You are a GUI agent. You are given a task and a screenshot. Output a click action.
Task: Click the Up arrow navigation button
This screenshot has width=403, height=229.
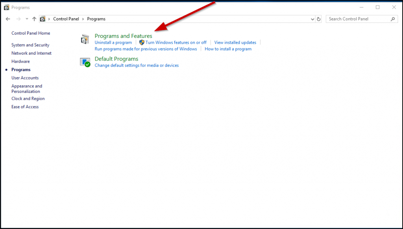point(34,19)
